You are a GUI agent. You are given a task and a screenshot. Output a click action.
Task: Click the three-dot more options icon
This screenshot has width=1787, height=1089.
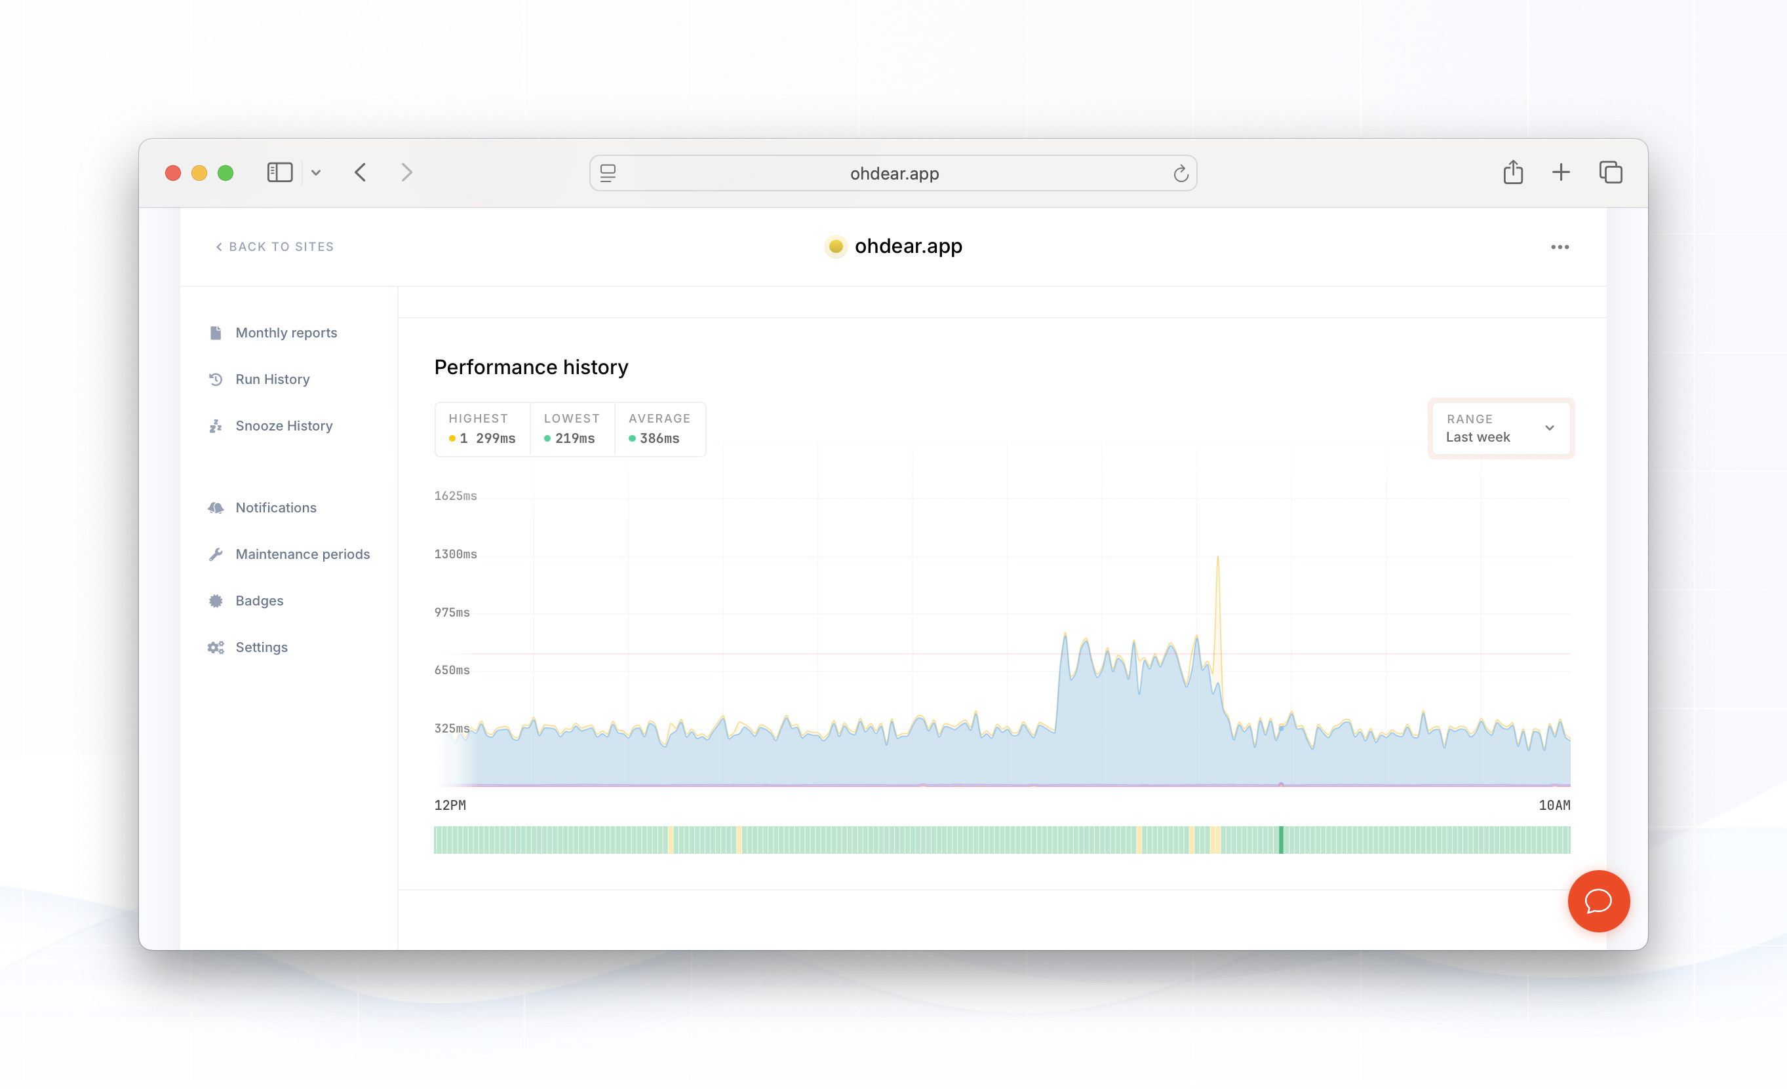[1560, 247]
